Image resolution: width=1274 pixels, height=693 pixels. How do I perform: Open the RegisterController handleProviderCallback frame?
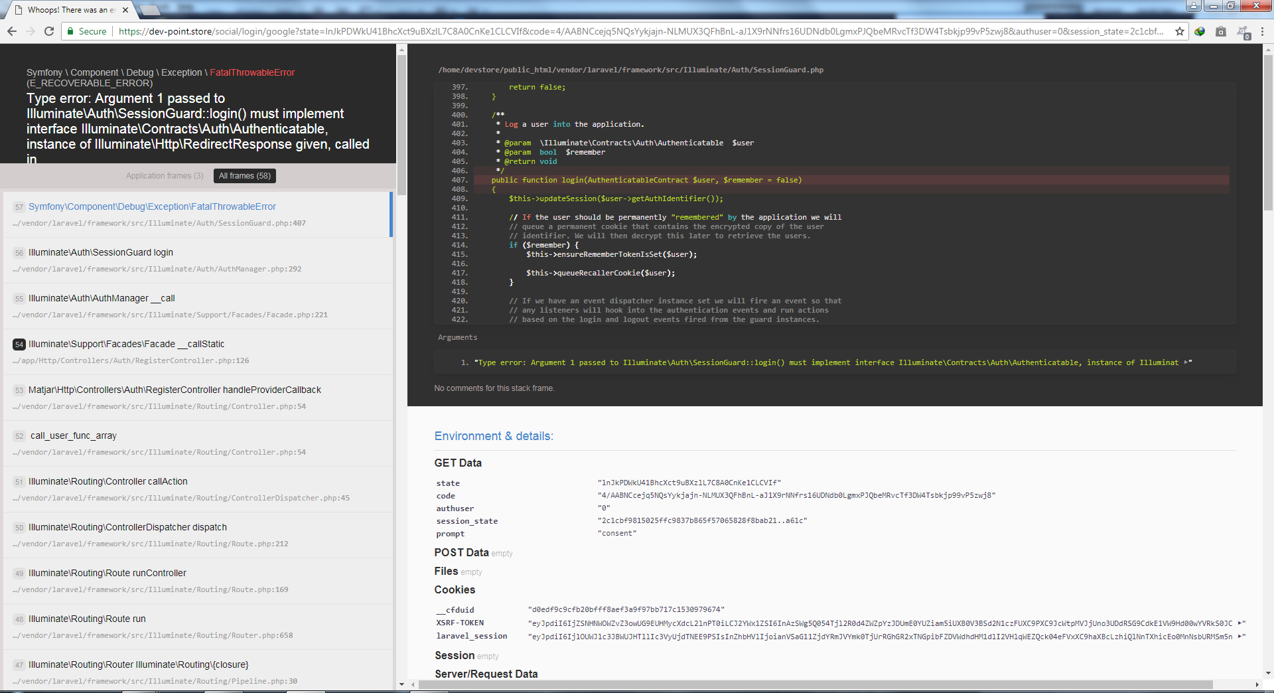point(175,390)
